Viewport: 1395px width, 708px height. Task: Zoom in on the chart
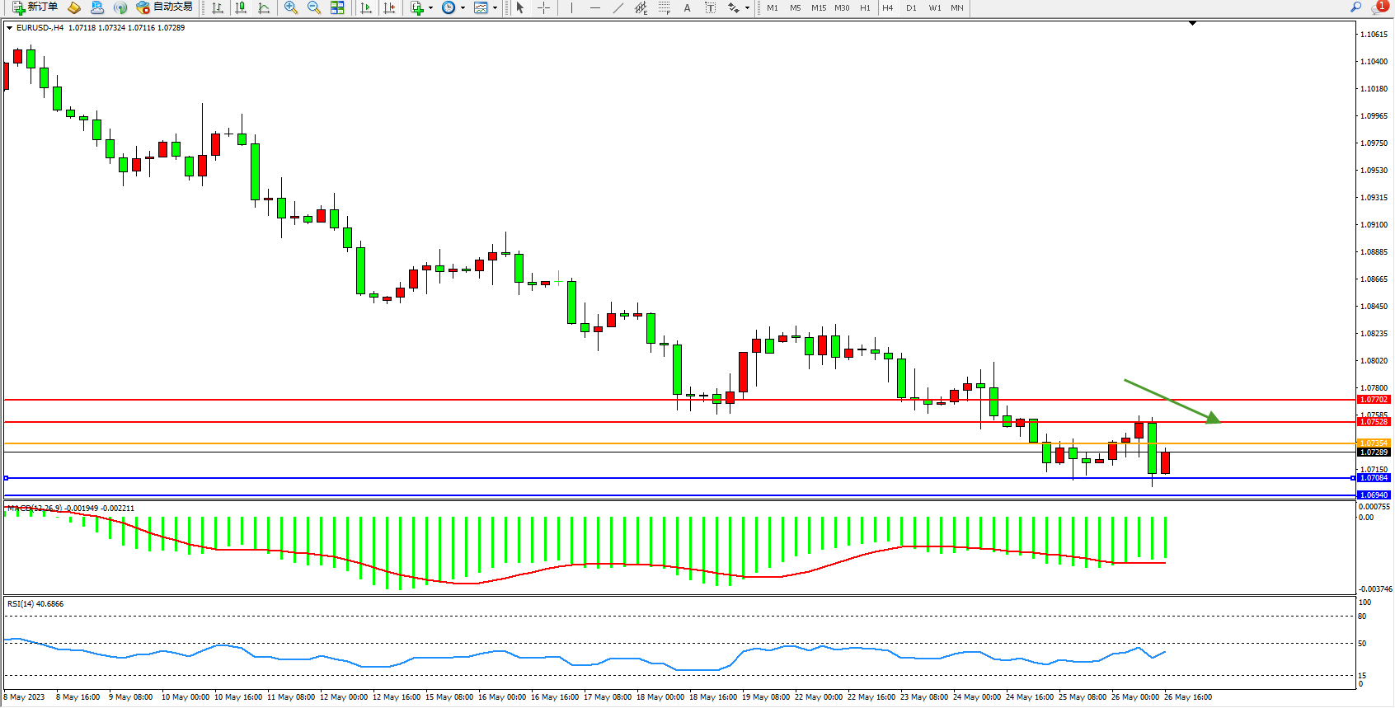290,7
